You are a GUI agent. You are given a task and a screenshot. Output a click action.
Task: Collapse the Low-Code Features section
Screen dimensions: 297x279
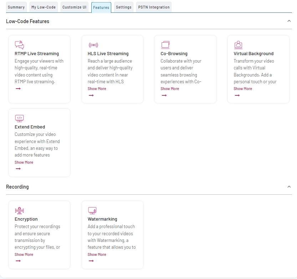click(x=289, y=21)
